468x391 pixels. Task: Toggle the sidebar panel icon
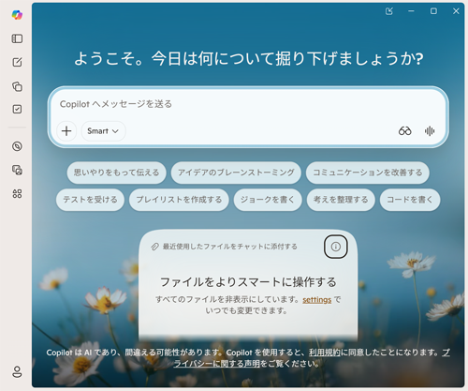(x=17, y=38)
